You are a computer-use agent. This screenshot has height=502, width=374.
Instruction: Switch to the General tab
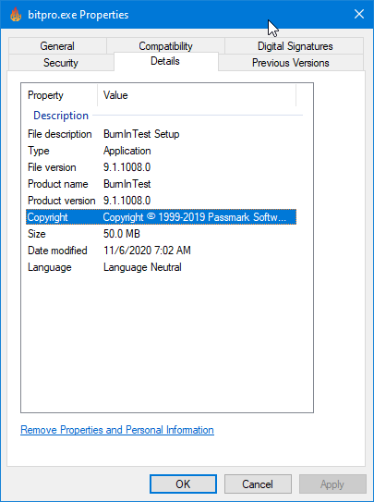[57, 46]
